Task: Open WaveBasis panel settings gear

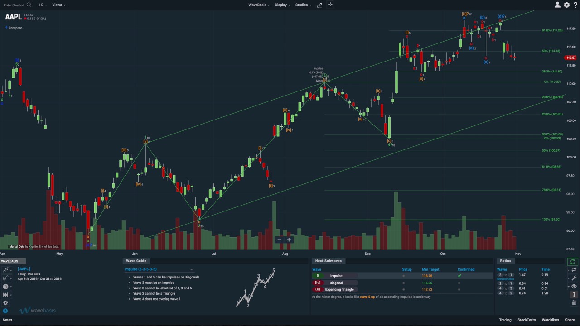Action: pos(5,303)
